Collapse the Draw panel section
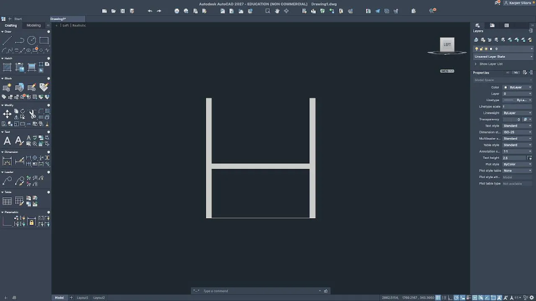Screen dimensions: 536x301 click(x=3, y=32)
